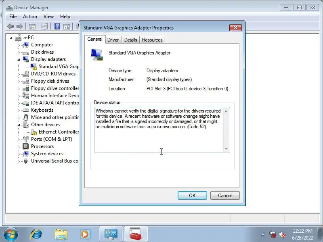Select the Standard VGA adapter warning icon

(34, 67)
